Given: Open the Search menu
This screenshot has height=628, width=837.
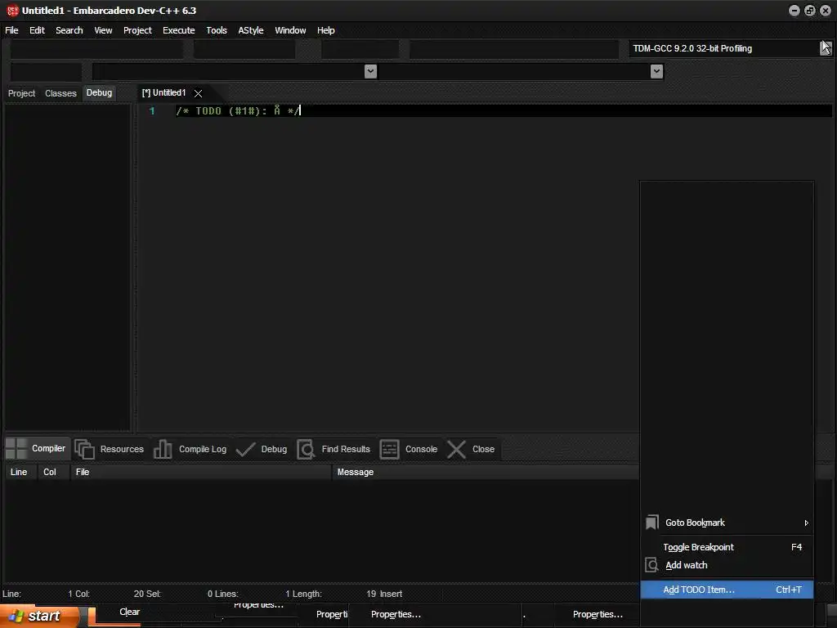Looking at the screenshot, I should (x=69, y=30).
